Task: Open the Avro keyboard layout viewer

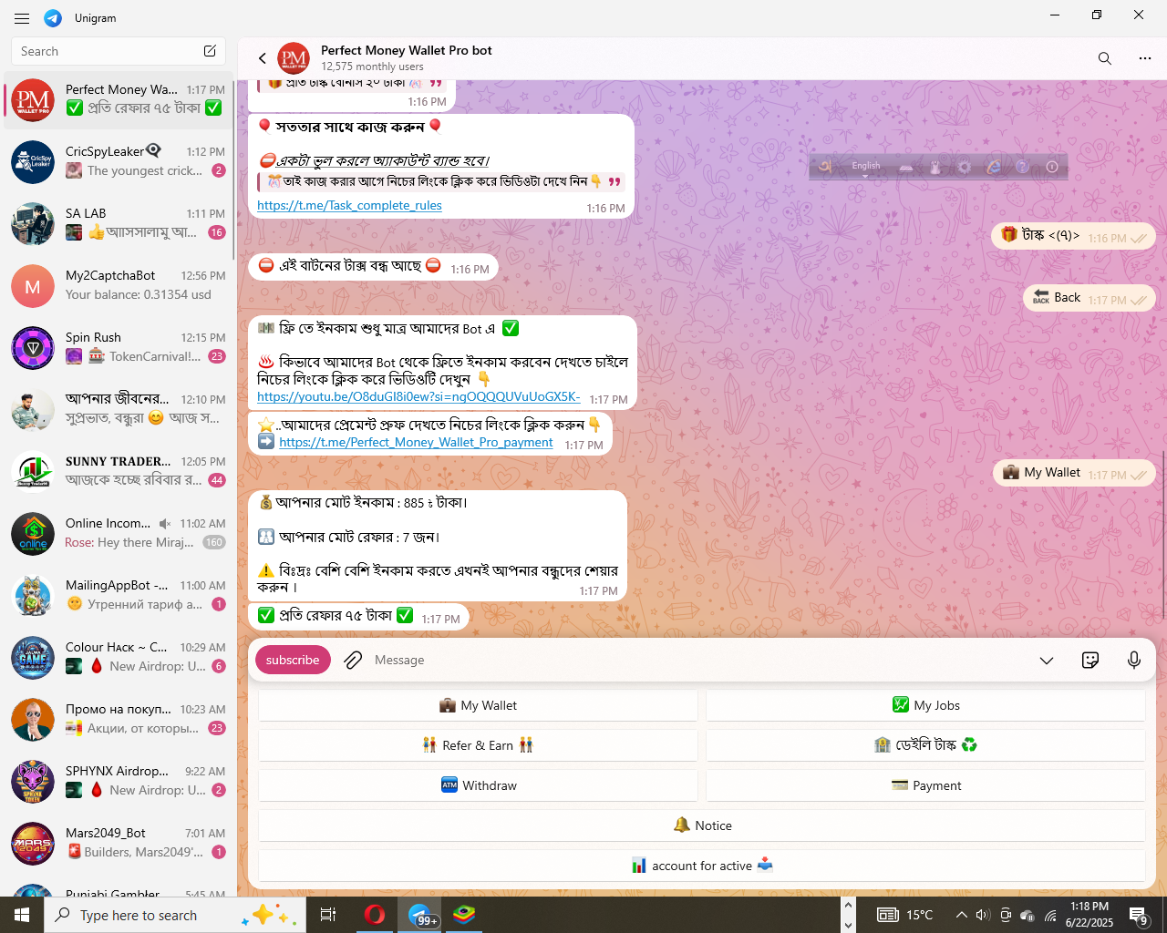Action: click(906, 167)
